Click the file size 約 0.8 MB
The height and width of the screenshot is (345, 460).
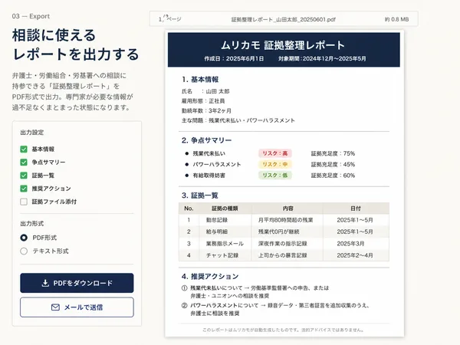click(396, 19)
